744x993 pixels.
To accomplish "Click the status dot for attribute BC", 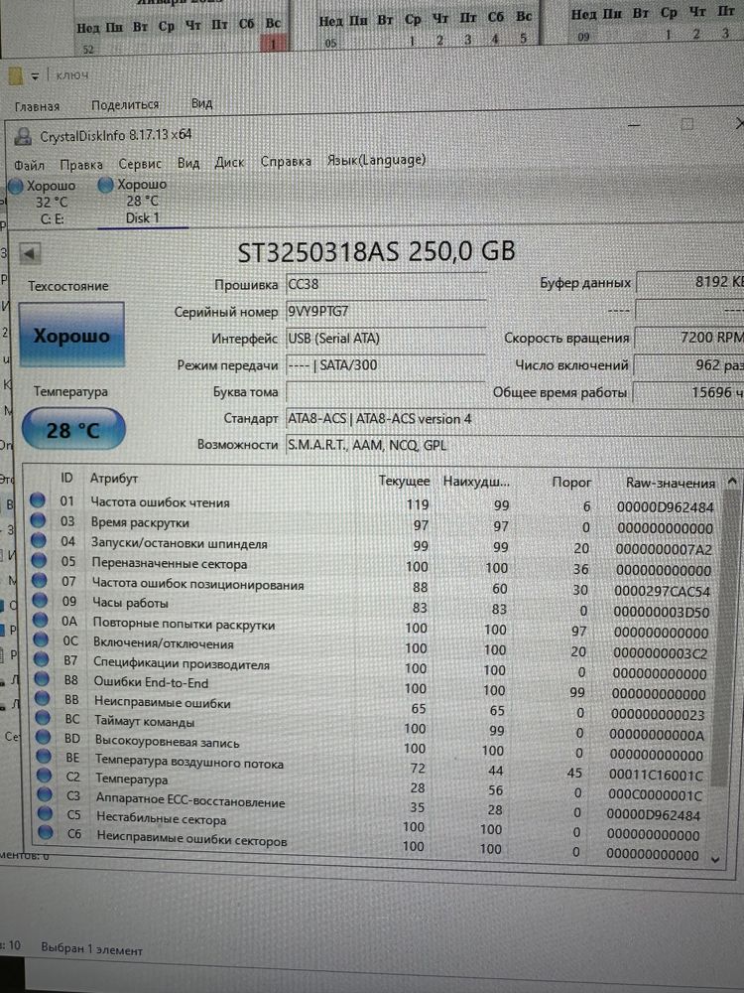I will [43, 718].
